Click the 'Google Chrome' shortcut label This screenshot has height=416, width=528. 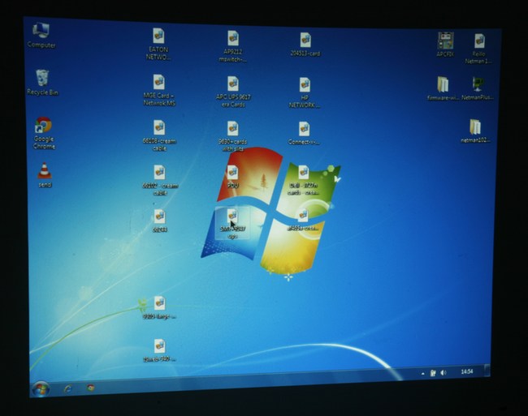[44, 143]
